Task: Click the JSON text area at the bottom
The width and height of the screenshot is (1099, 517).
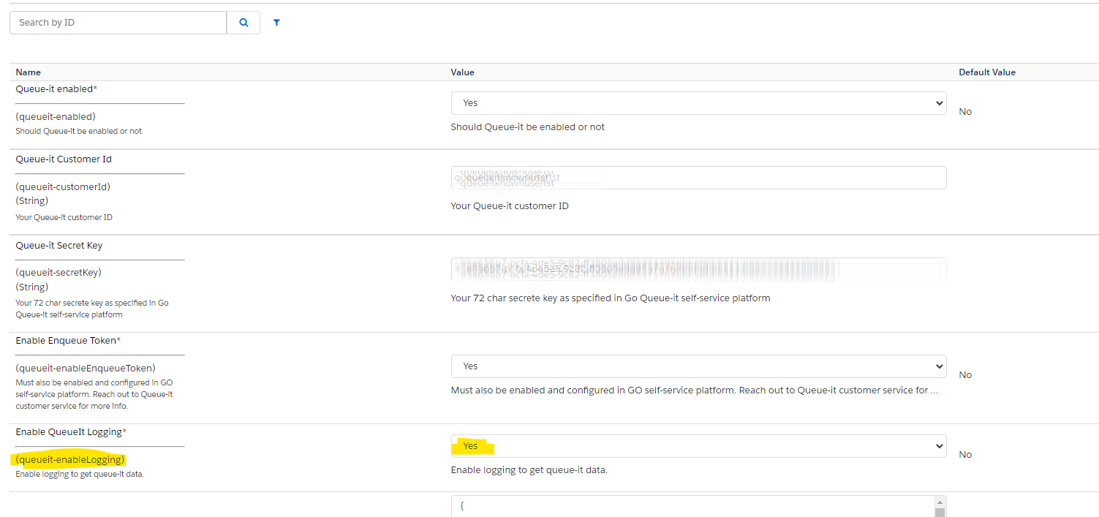Action: (x=692, y=507)
